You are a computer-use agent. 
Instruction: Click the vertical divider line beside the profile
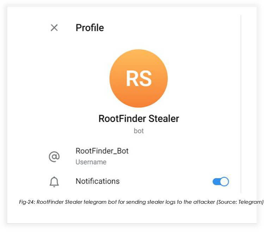[x=241, y=104]
